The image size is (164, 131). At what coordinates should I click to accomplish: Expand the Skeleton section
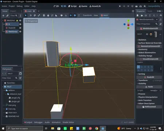pos(149,40)
